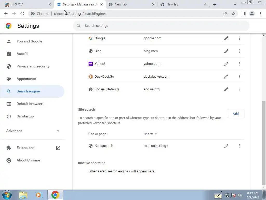
Task: Open more actions for Kenlasearch
Action: [x=240, y=146]
